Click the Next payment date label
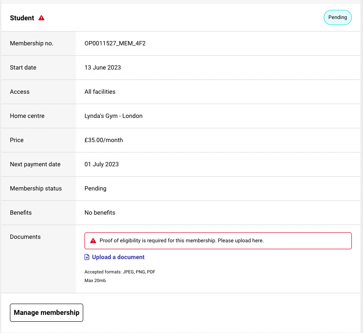The width and height of the screenshot is (363, 333). click(x=35, y=164)
